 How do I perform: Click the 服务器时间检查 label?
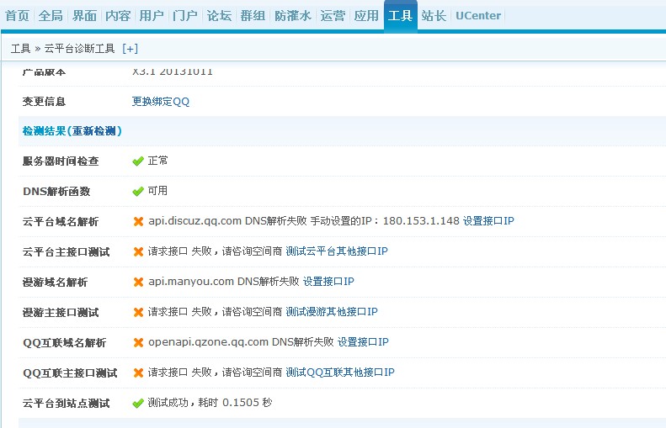pos(61,161)
